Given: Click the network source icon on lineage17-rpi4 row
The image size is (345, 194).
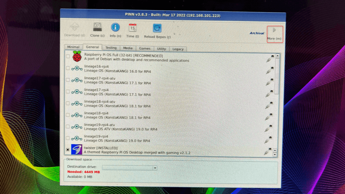Looking at the screenshot, I should 269,94.
